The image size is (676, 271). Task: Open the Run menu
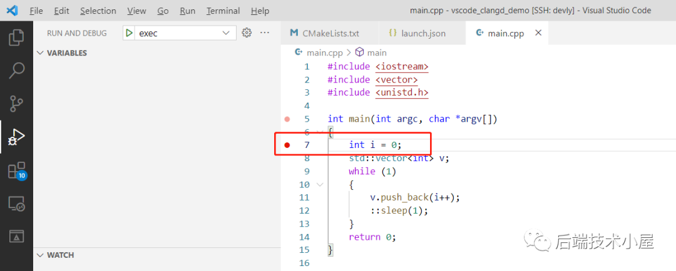(188, 11)
